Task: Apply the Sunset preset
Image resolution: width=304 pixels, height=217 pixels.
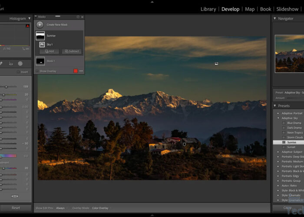Action: pos(291,147)
